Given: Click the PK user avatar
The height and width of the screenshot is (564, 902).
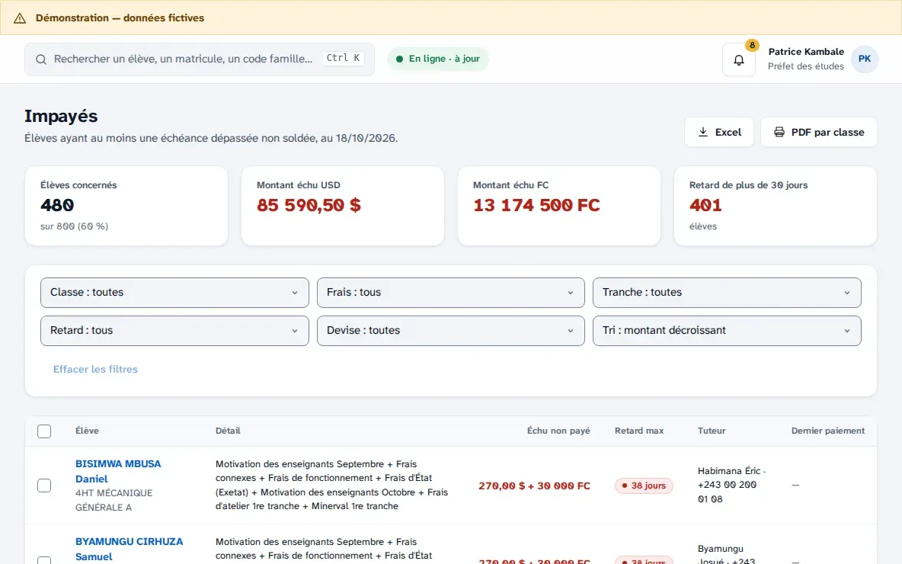Looking at the screenshot, I should pyautogui.click(x=864, y=59).
